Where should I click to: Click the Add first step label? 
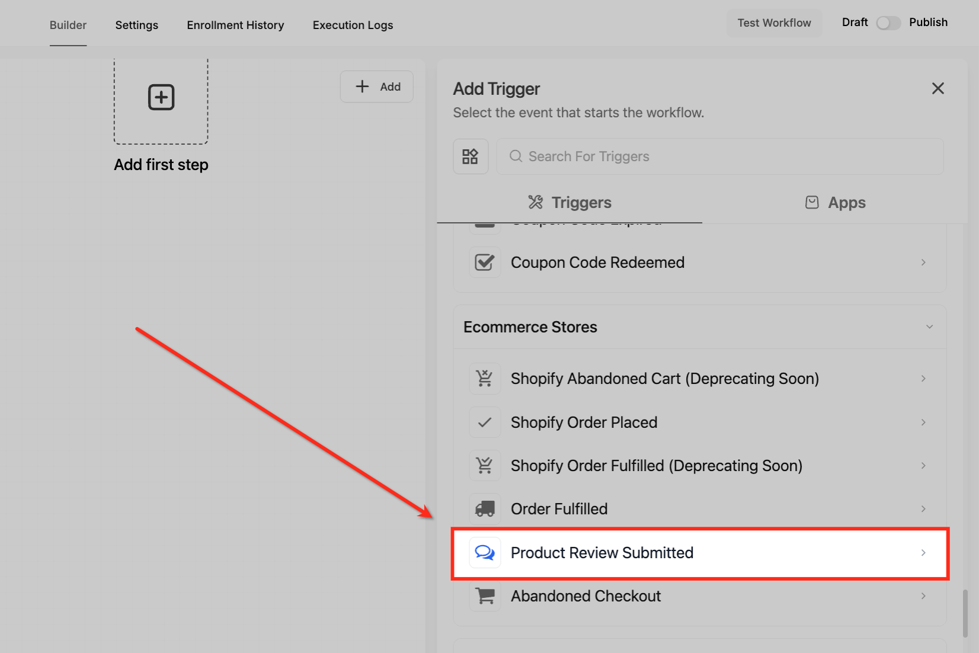click(161, 165)
